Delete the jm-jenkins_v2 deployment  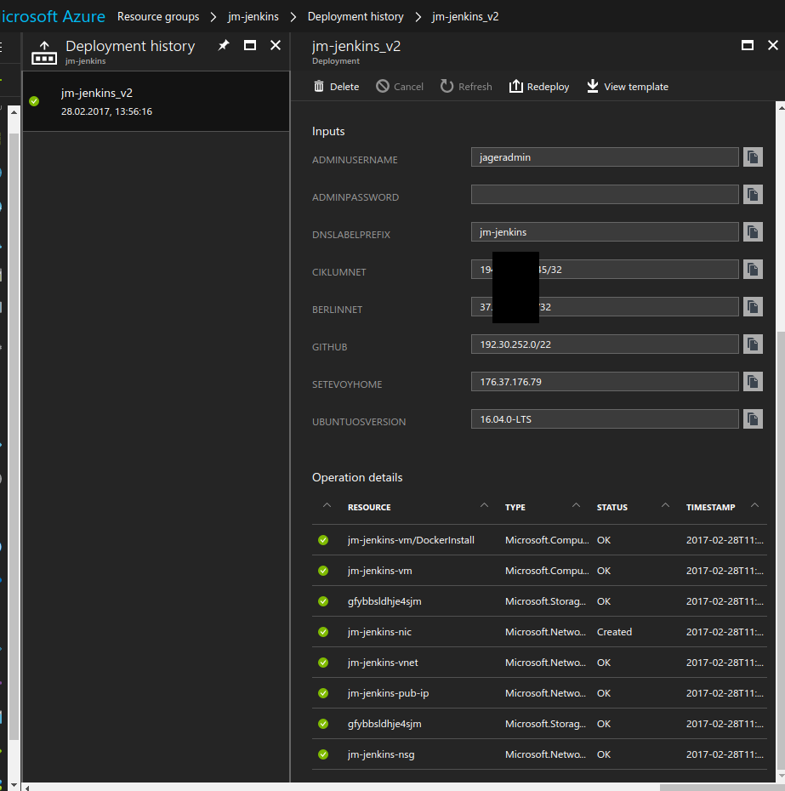(x=337, y=86)
